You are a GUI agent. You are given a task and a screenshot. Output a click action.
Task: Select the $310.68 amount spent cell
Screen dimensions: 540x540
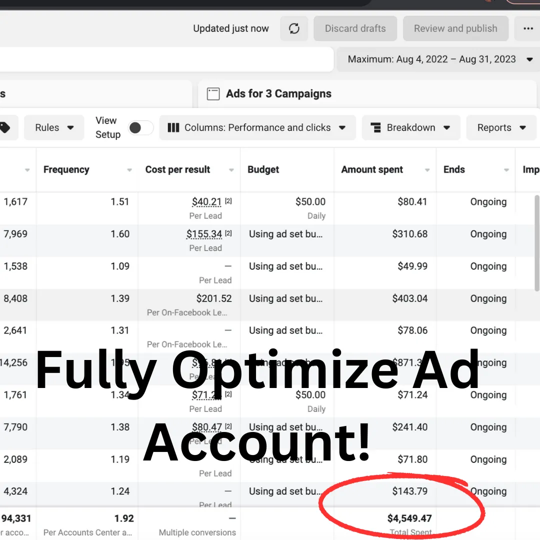pyautogui.click(x=410, y=234)
